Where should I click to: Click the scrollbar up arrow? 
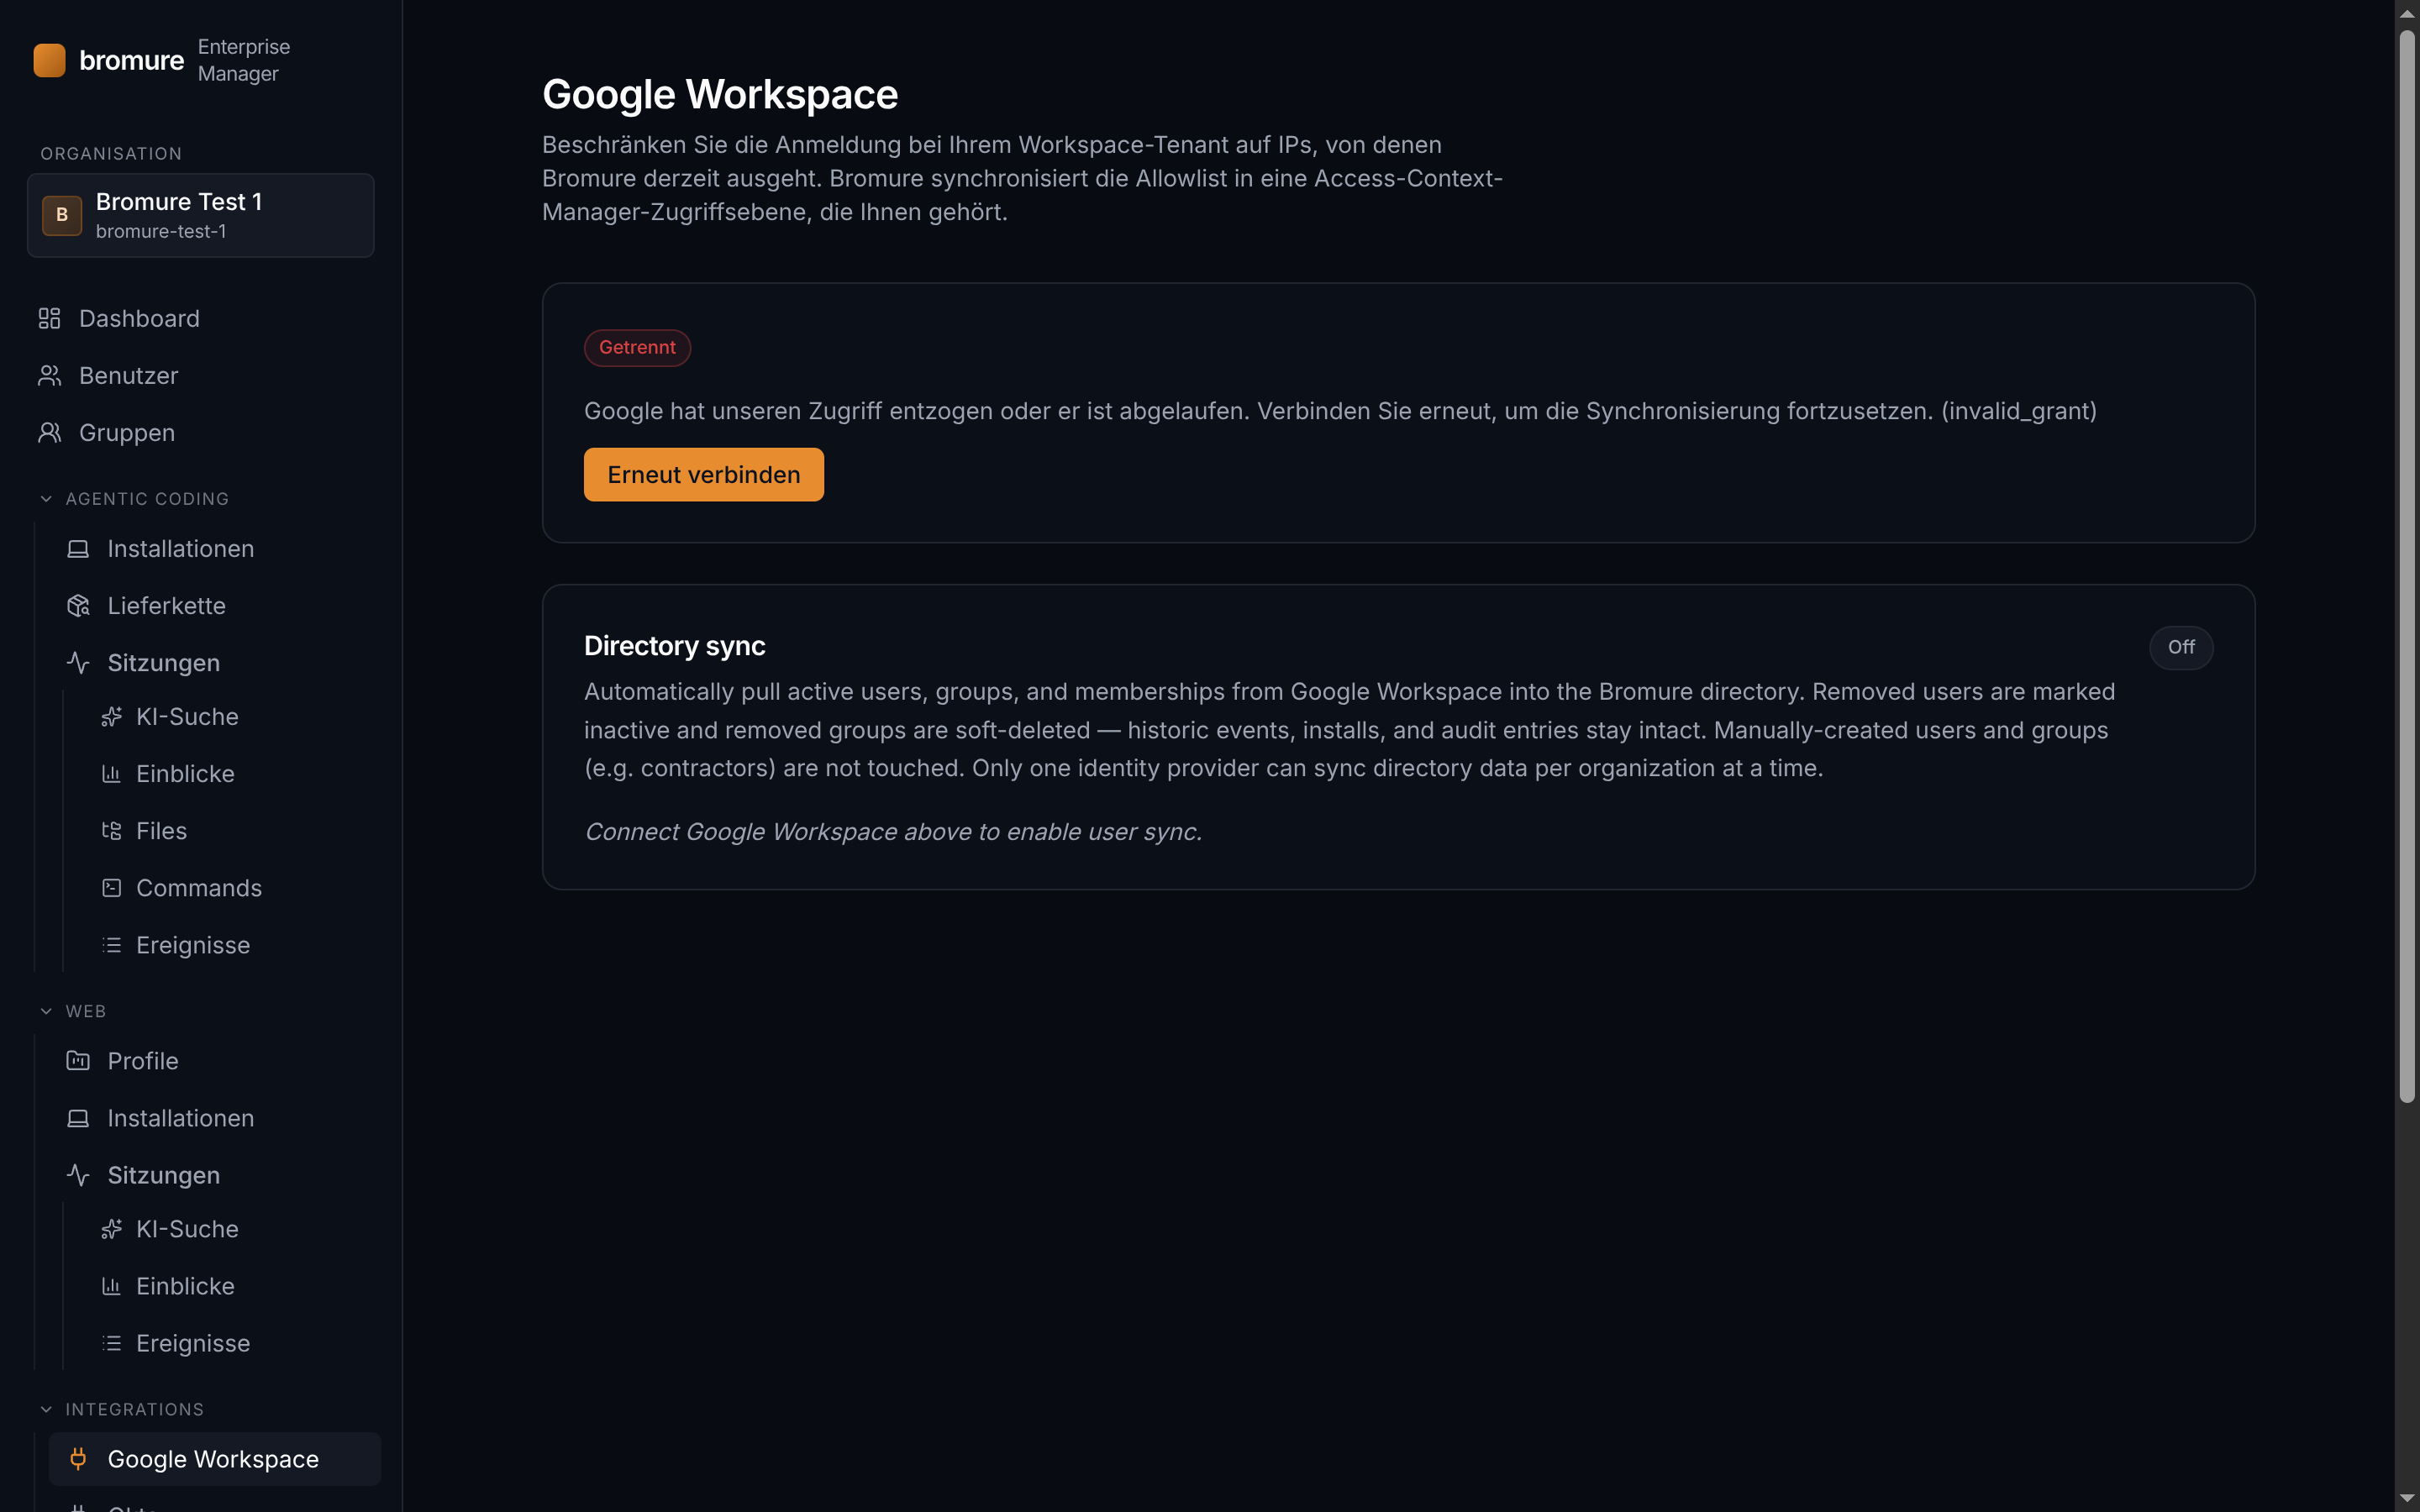(2407, 13)
